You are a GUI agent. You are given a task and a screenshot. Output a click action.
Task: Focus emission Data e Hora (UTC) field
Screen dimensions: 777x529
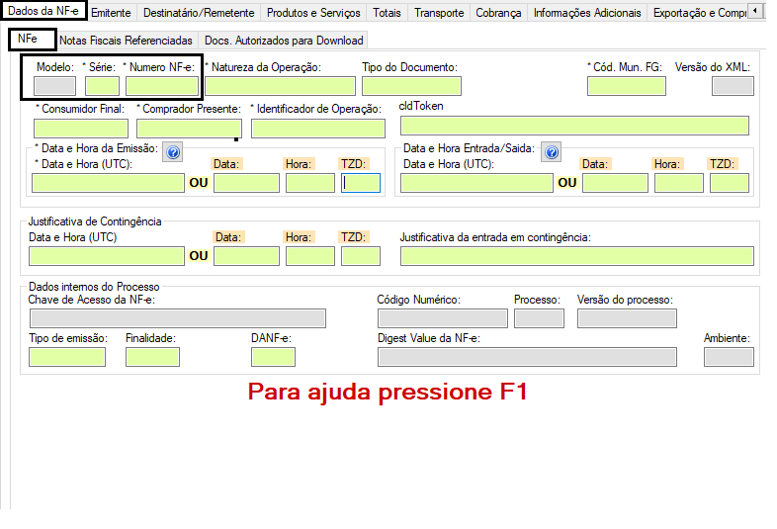click(x=108, y=183)
